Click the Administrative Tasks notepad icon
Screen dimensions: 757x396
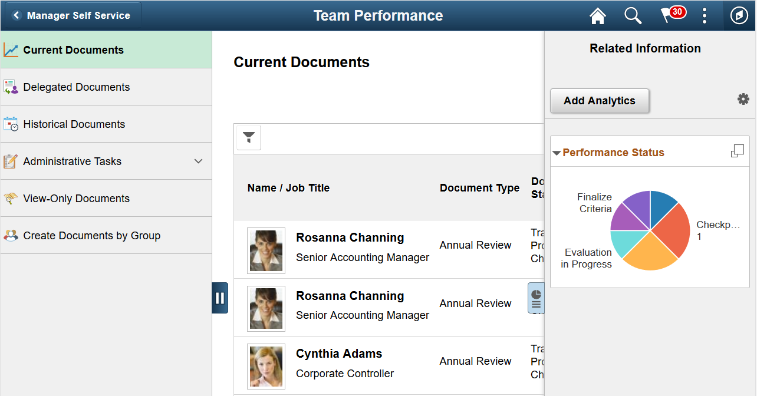coord(11,161)
